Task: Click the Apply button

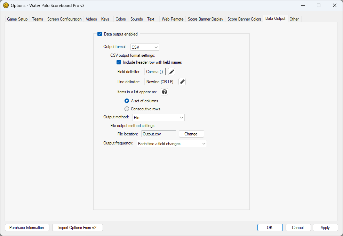Action: click(325, 228)
